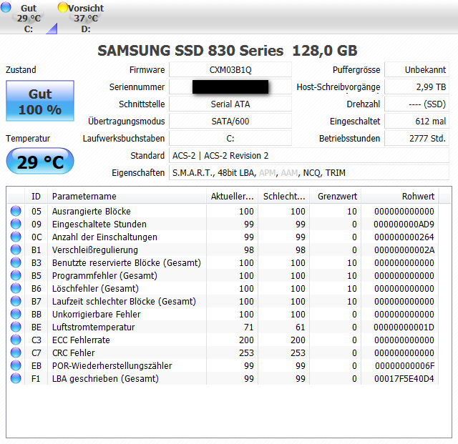Click raw value 000000000AD9
Screen dimensions: 458x444
coord(404,225)
